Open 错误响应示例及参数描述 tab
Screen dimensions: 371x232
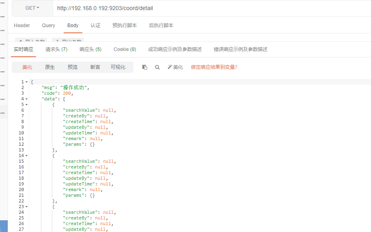coord(240,49)
